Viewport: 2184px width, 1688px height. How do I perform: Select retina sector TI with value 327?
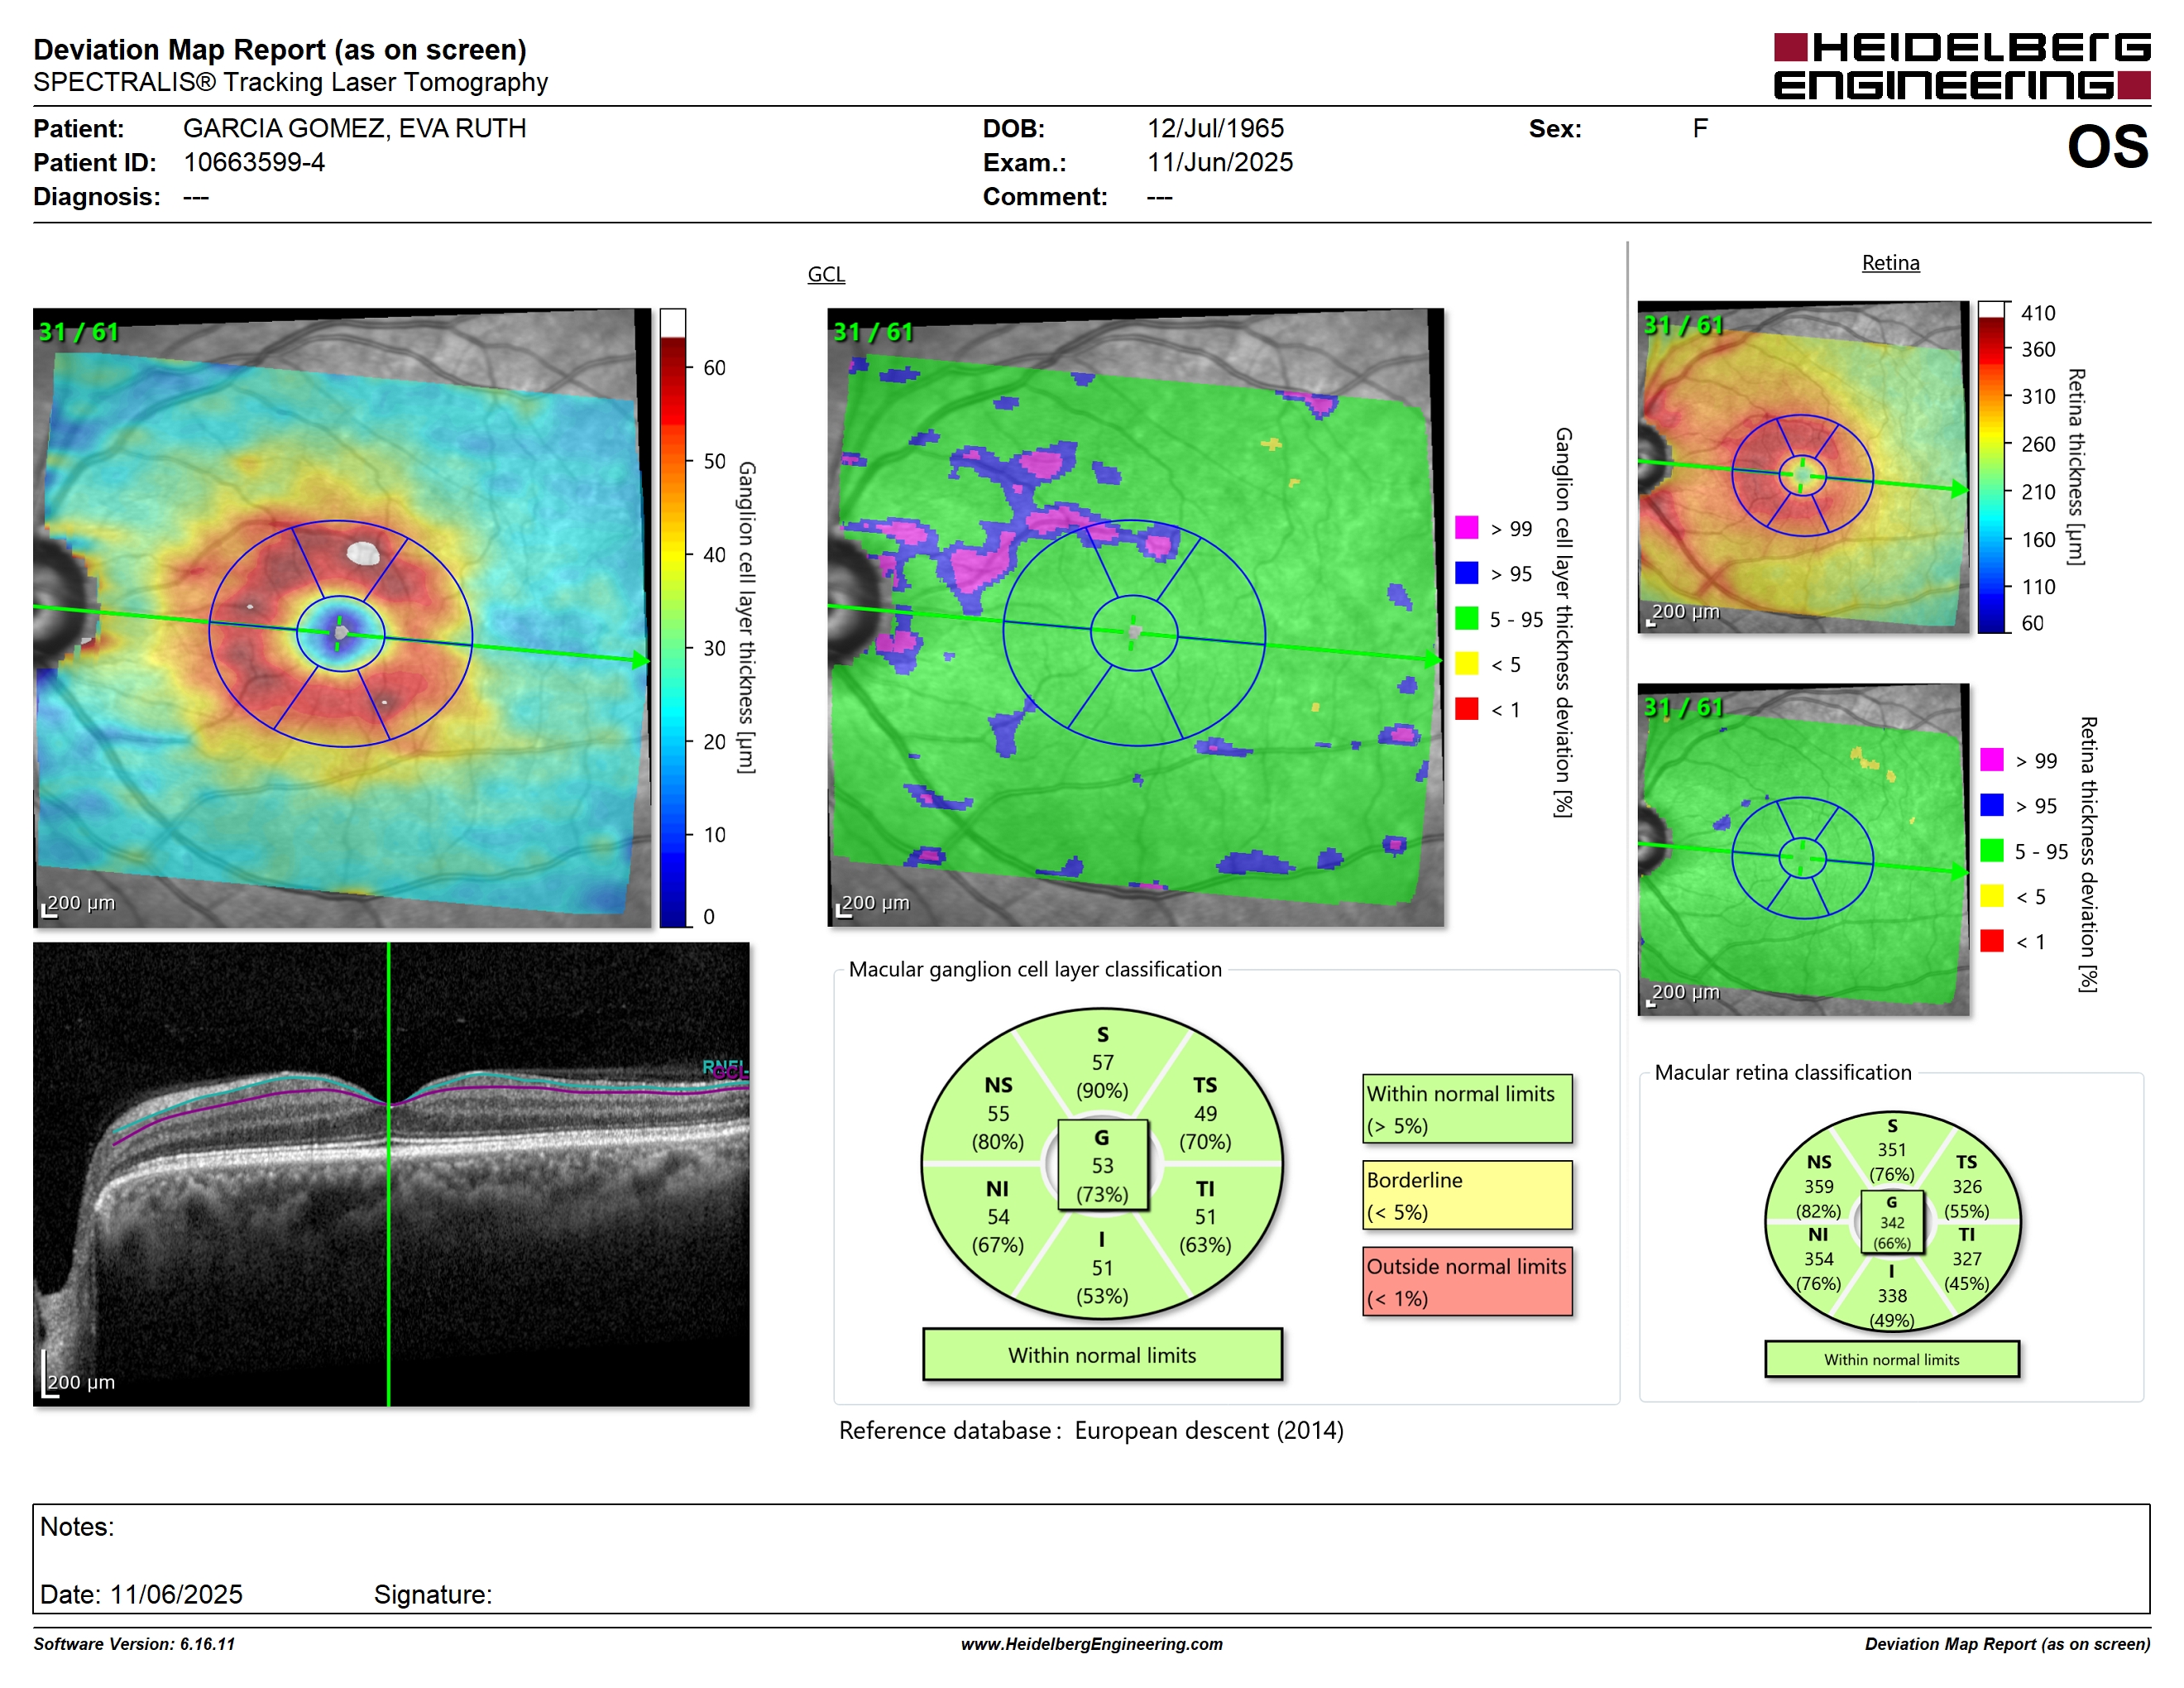1966,1259
